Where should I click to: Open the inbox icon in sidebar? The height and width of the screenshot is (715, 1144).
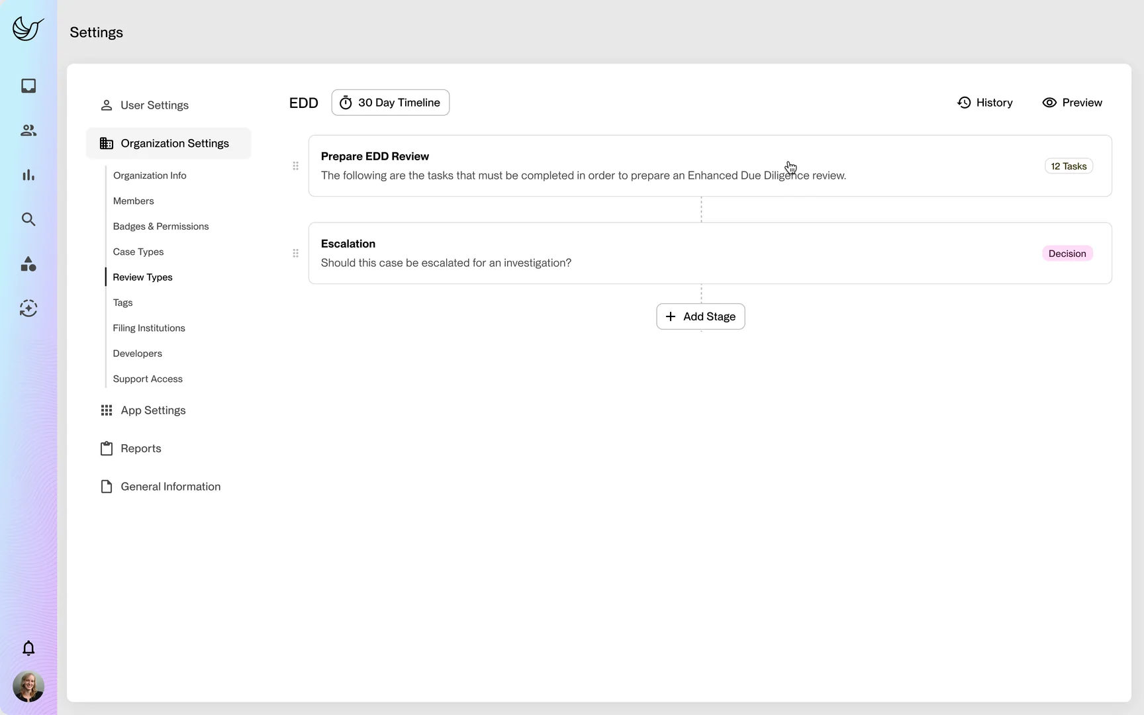[x=28, y=86]
